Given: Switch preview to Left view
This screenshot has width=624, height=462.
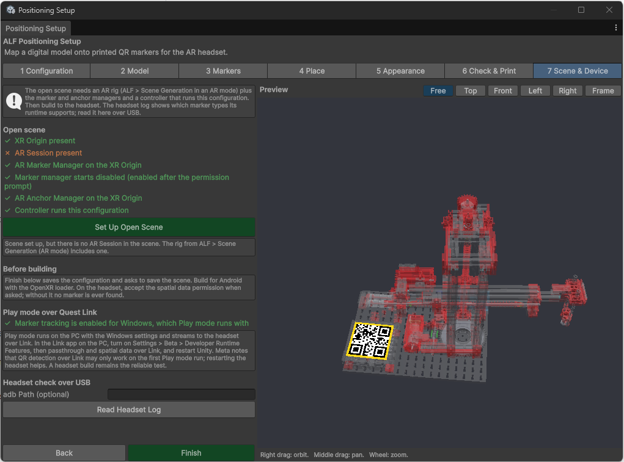Looking at the screenshot, I should click(535, 90).
